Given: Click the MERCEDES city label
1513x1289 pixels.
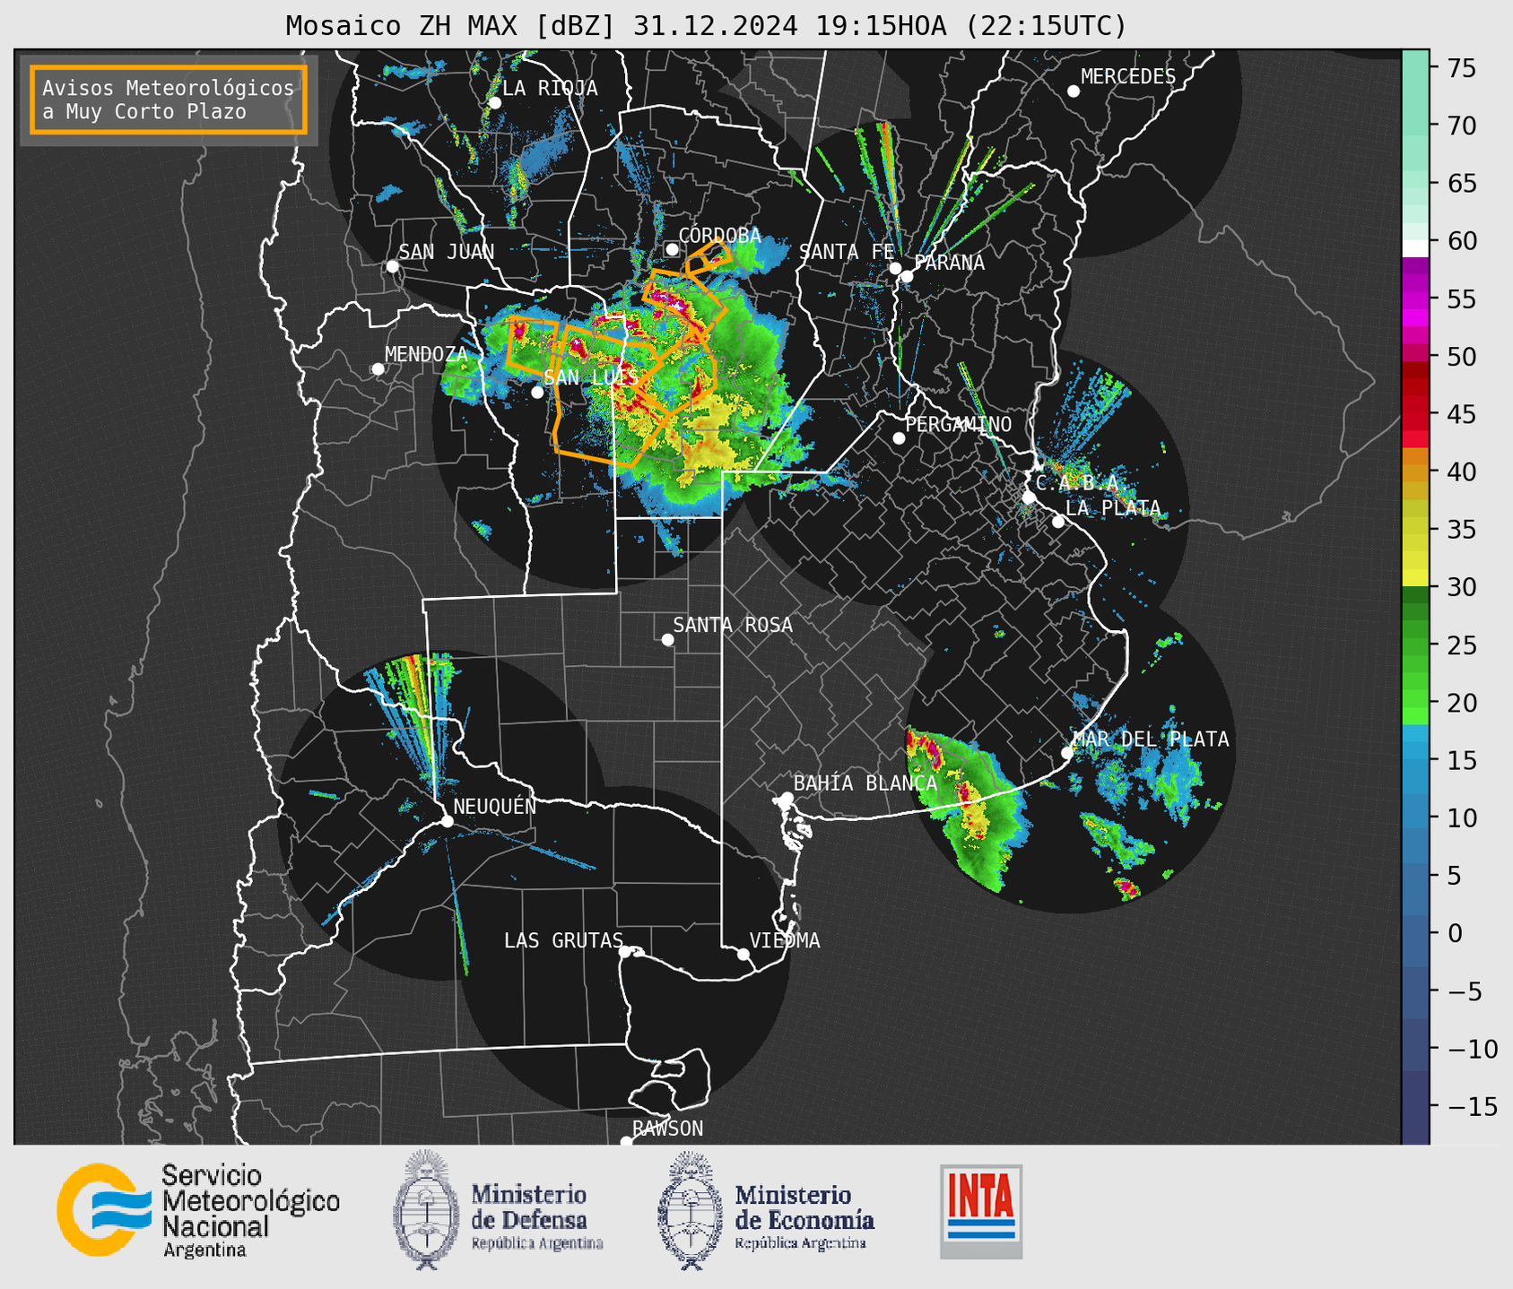Looking at the screenshot, I should [x=1128, y=77].
